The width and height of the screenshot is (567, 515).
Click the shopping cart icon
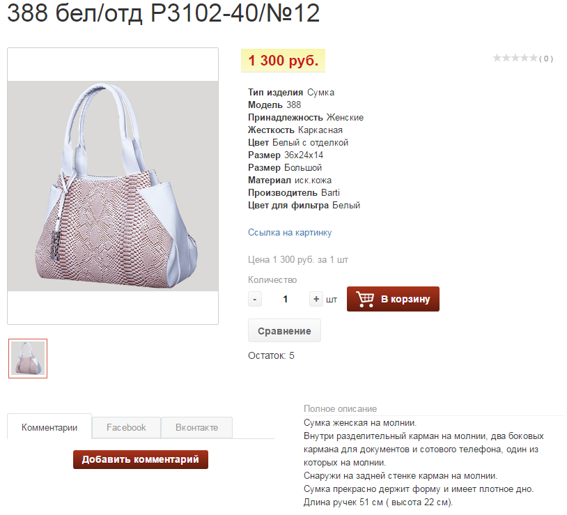[365, 299]
